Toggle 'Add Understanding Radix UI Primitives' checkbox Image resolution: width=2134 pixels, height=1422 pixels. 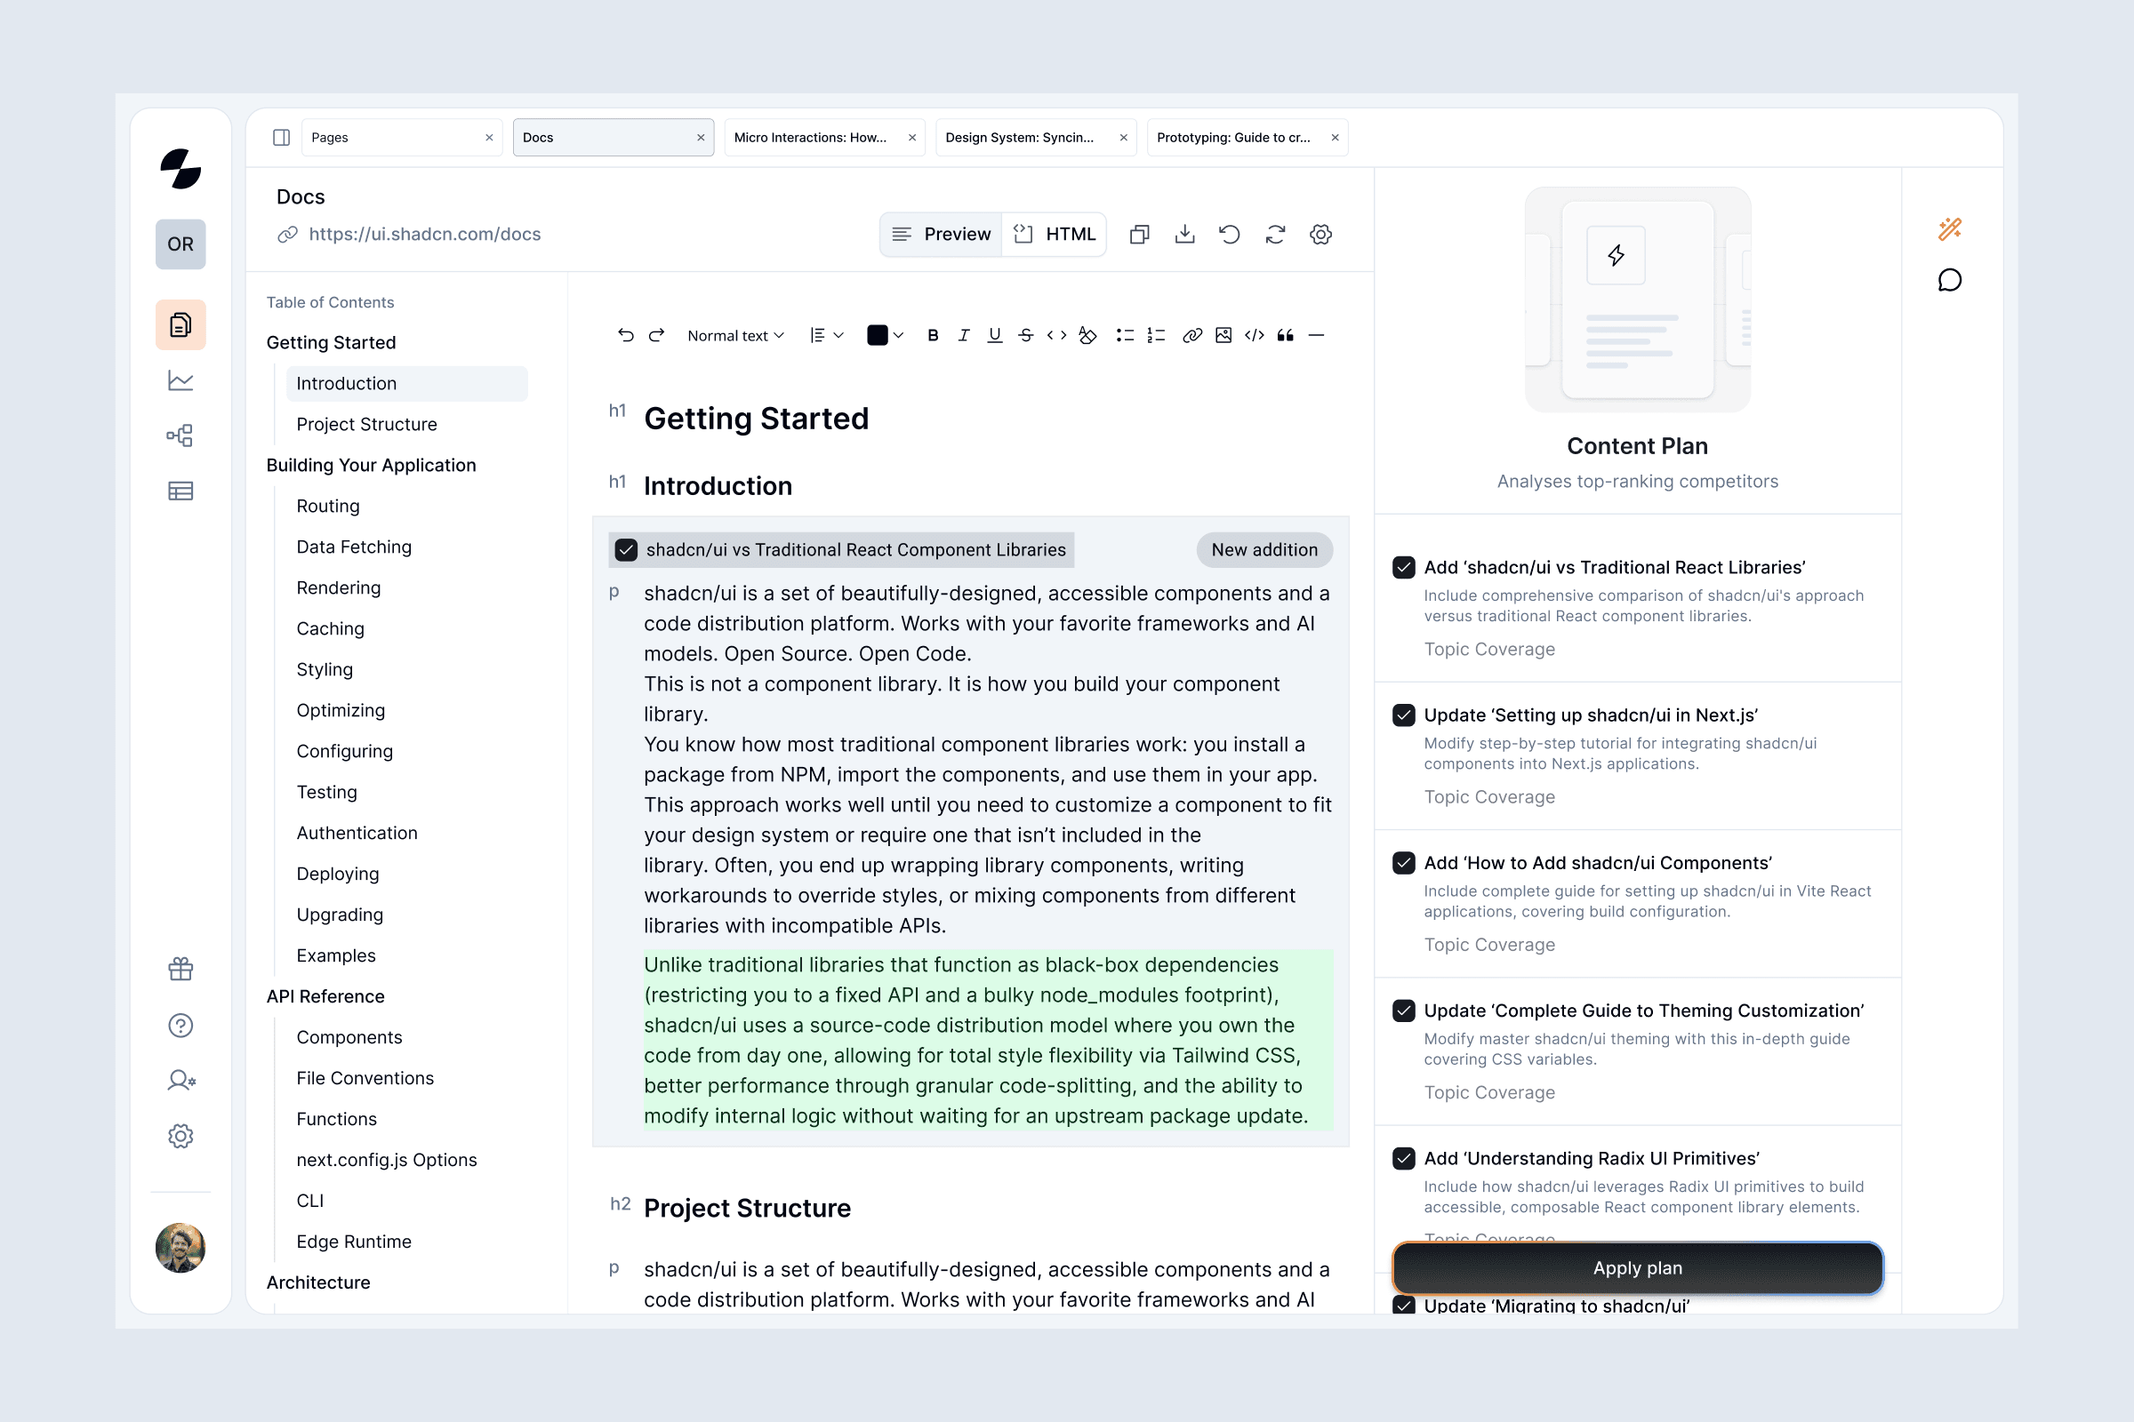coord(1404,1158)
